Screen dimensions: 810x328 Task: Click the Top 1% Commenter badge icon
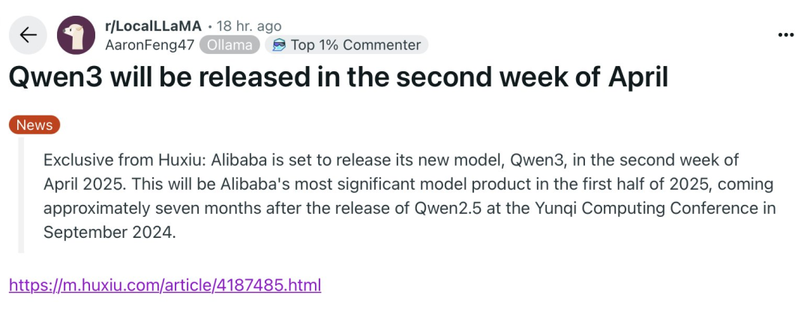(279, 45)
